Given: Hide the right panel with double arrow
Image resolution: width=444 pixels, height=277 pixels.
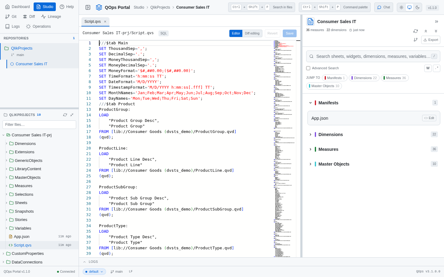Looking at the screenshot, I should click(x=437, y=22).
